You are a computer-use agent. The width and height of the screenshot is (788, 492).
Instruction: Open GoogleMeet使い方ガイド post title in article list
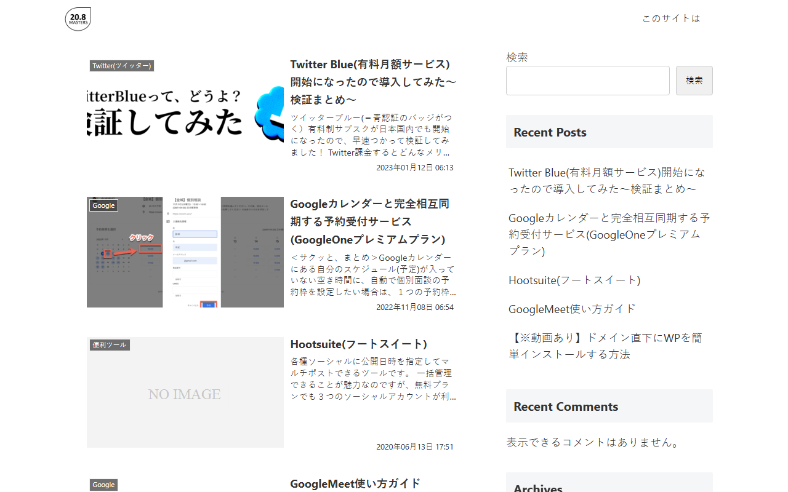click(x=355, y=483)
